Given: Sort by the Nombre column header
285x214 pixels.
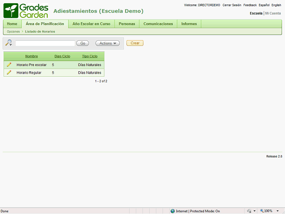Looking at the screenshot, I should tap(32, 56).
